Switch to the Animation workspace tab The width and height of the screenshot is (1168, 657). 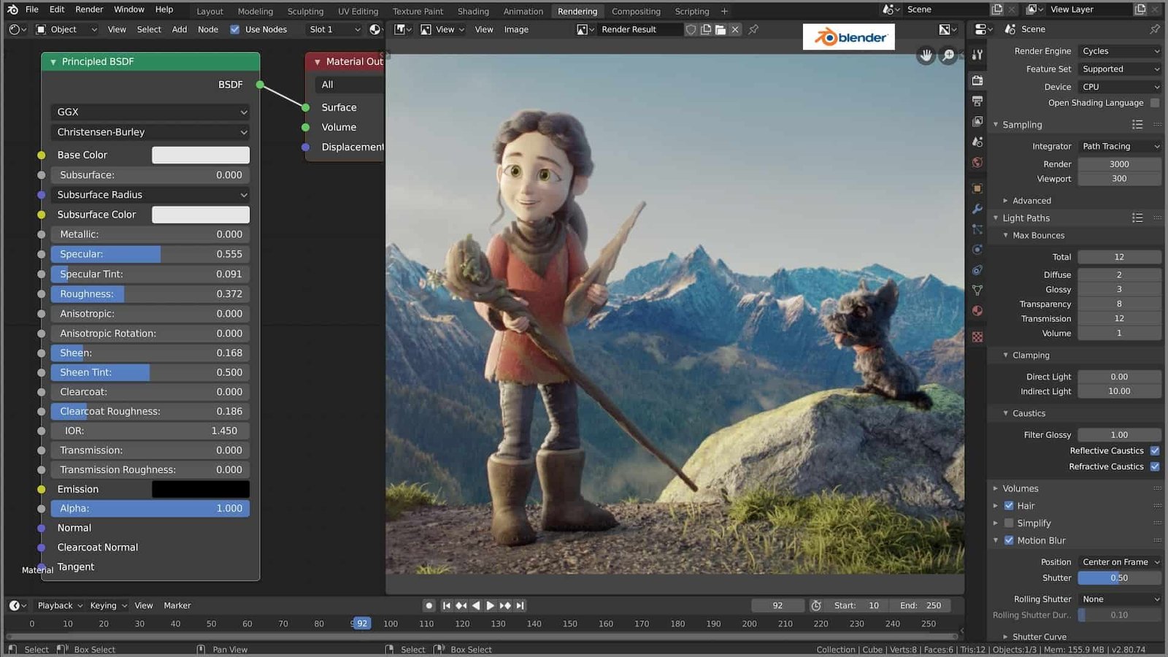coord(523,11)
